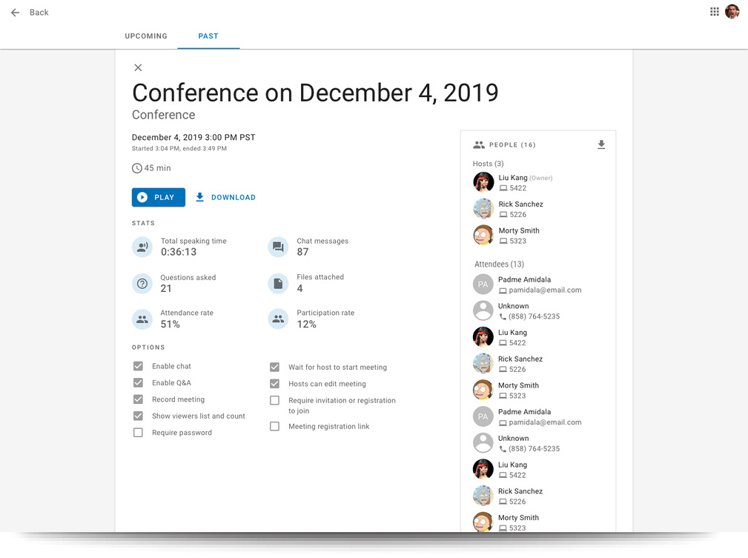The height and width of the screenshot is (558, 748).
Task: Click the People group icon in panel header
Action: pyautogui.click(x=479, y=145)
